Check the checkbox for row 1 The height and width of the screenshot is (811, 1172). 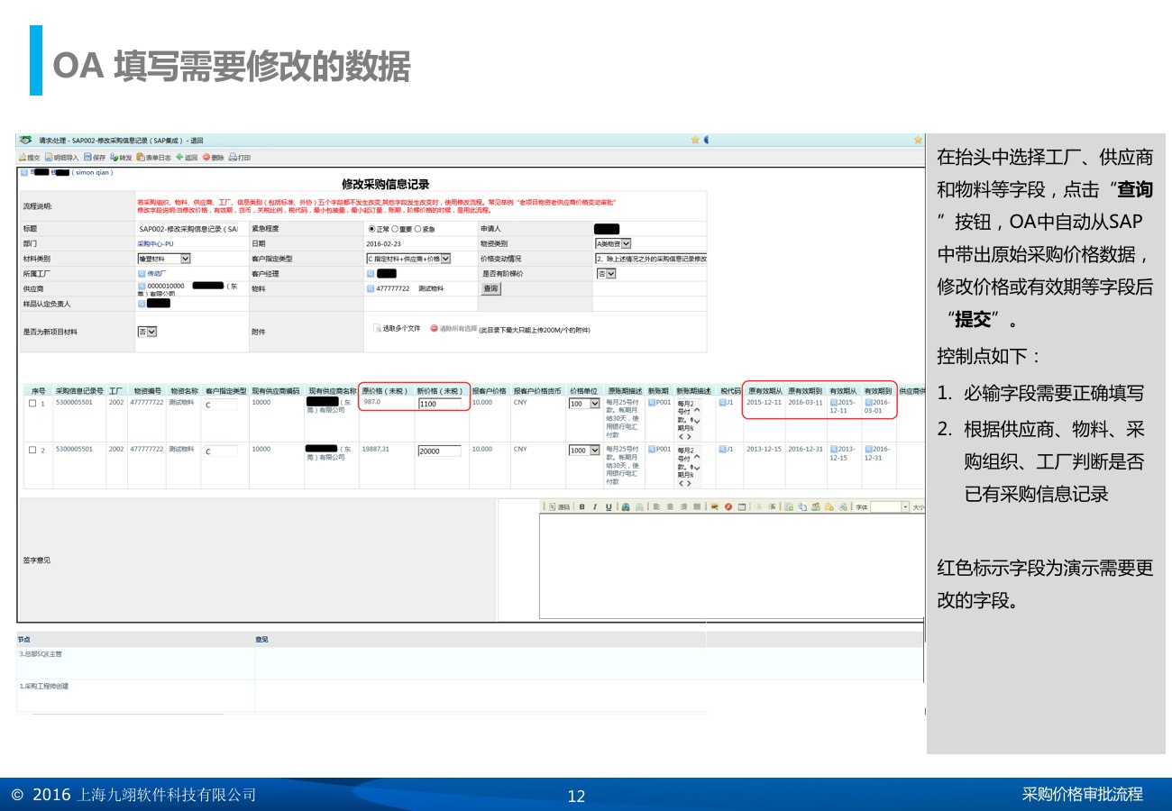32,404
